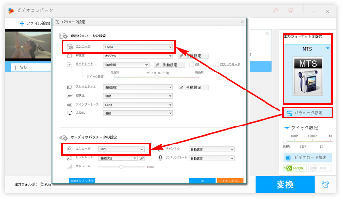Click the NVIDIA acceleration icon

click(x=294, y=169)
